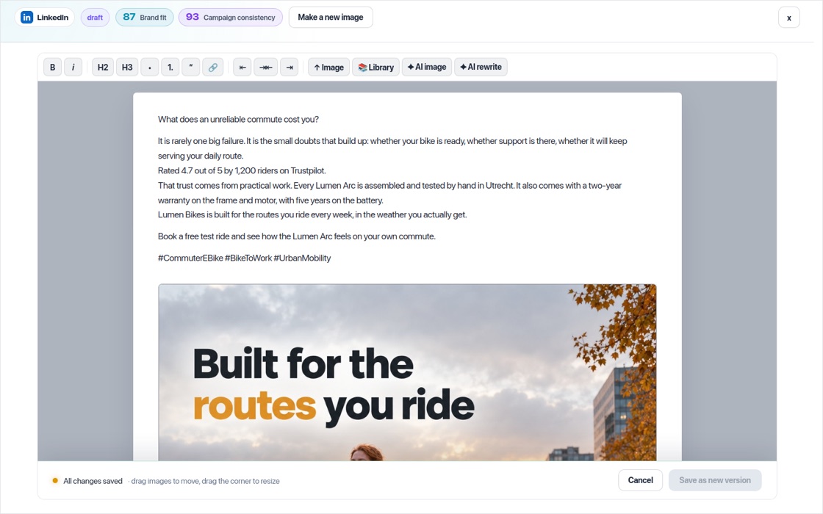Generate an AI image
The height and width of the screenshot is (514, 823).
click(427, 67)
